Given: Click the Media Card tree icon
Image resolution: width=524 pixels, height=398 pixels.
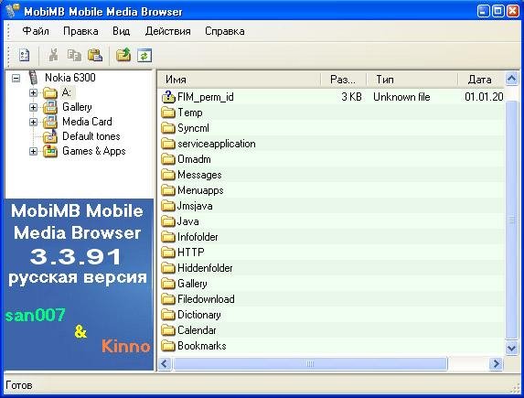Looking at the screenshot, I should coord(50,122).
